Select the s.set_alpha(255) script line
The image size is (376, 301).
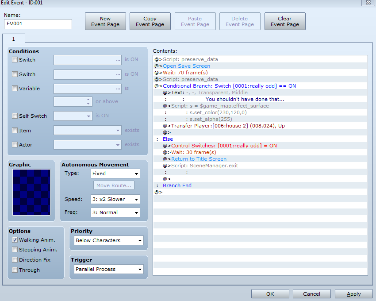pos(260,119)
